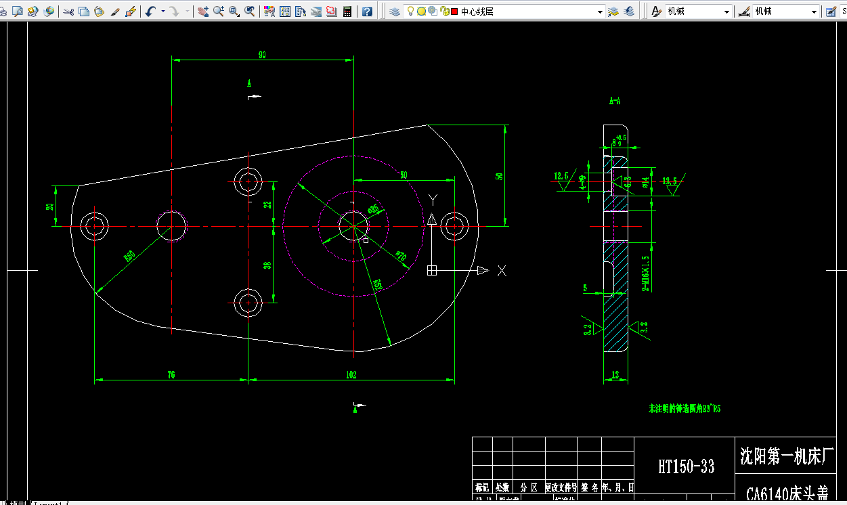Open the QuickCalc calculator icon
Screen dimensions: 847x505
tap(348, 12)
